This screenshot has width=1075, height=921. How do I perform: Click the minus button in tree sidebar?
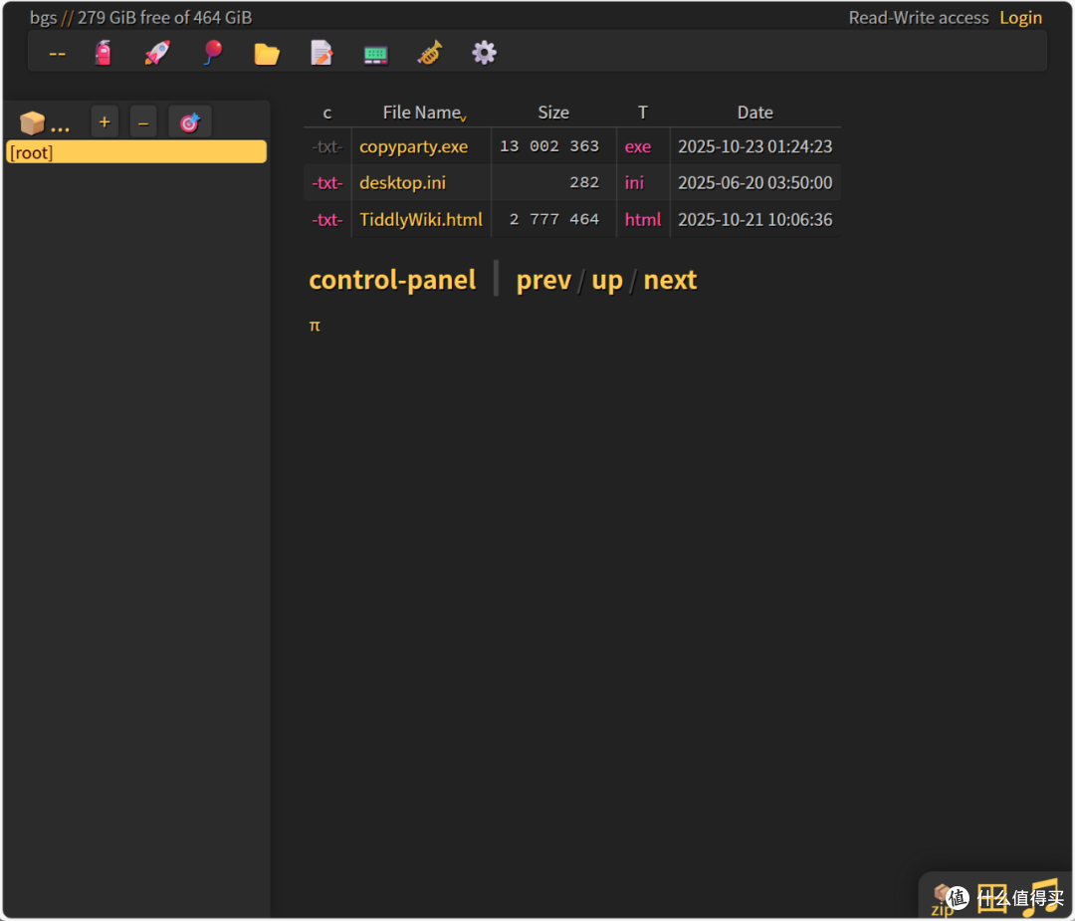coord(143,122)
